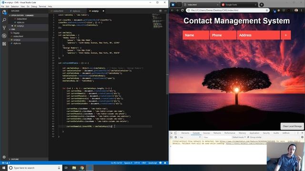Open a new browser tab with the plus button
This screenshot has width=305, height=171.
[262, 5]
